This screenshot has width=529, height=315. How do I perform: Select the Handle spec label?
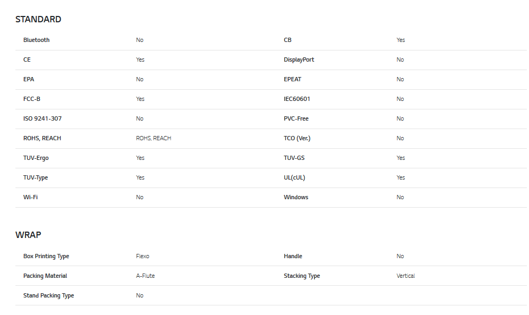coord(293,256)
